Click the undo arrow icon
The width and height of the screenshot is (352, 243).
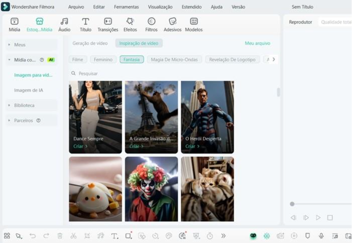tap(33, 236)
